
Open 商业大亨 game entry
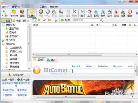click(x=15, y=63)
